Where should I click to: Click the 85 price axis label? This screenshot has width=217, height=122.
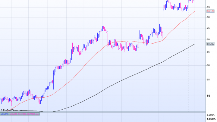tap(208, 7)
